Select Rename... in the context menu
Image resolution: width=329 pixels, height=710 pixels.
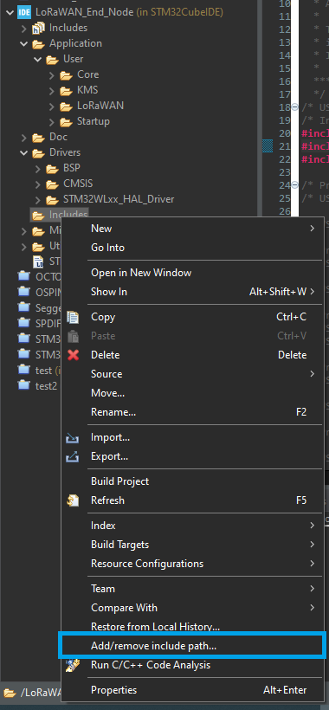tap(113, 412)
